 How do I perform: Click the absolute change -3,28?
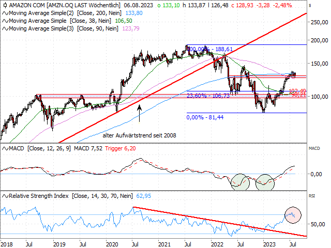point(263,5)
